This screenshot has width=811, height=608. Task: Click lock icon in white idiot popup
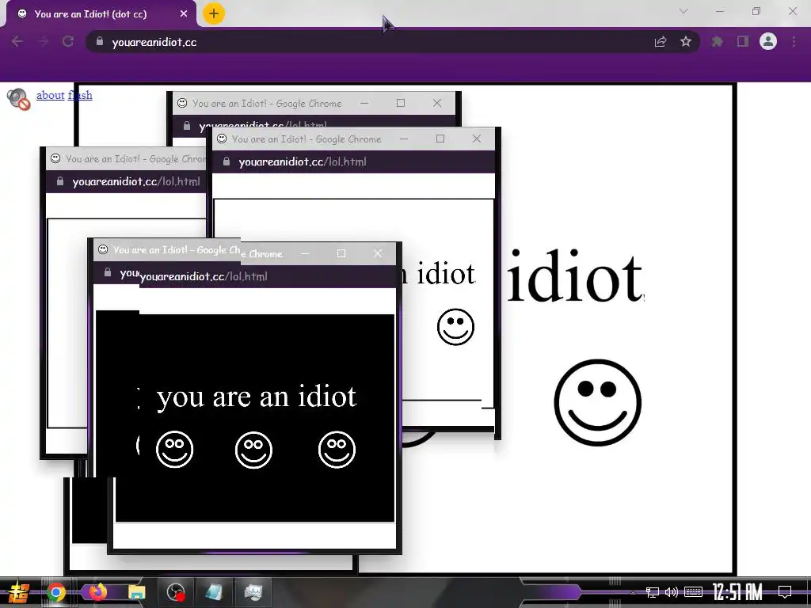[226, 161]
